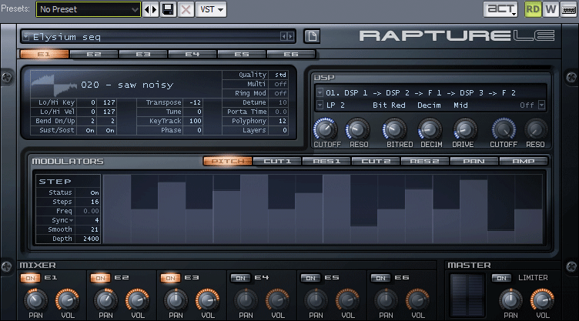Select the RES1 modulator button

click(x=326, y=161)
